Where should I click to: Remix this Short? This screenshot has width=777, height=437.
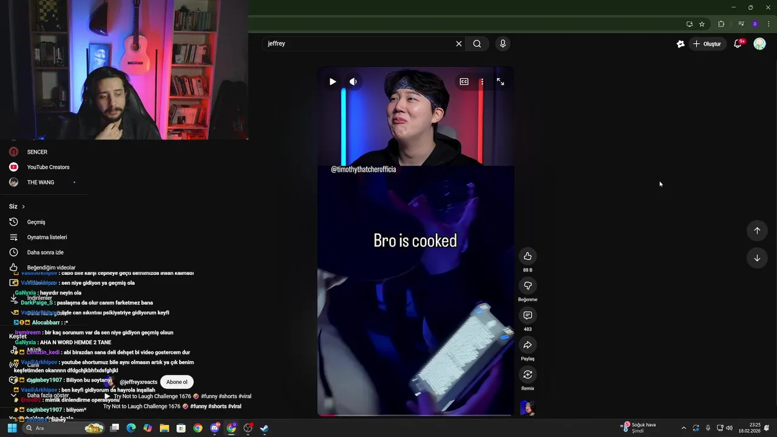528,374
